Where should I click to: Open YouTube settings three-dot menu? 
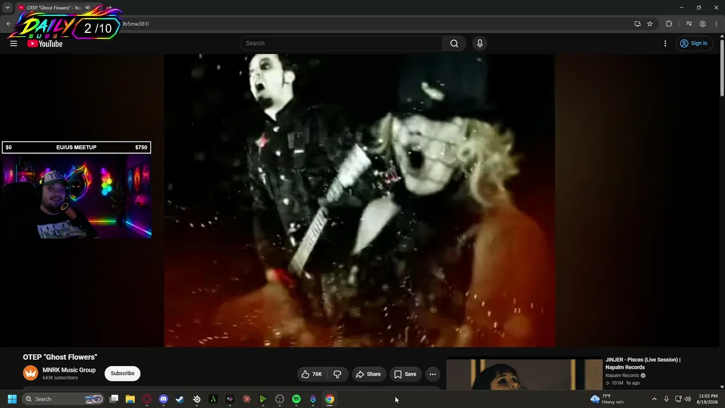click(666, 44)
